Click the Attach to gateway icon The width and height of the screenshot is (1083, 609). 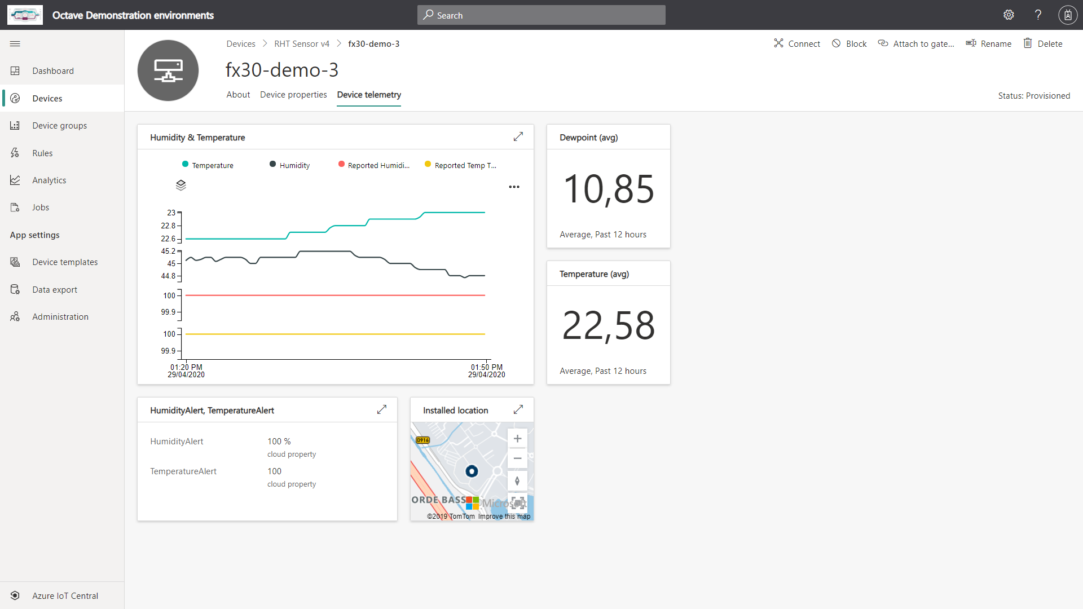(x=883, y=43)
